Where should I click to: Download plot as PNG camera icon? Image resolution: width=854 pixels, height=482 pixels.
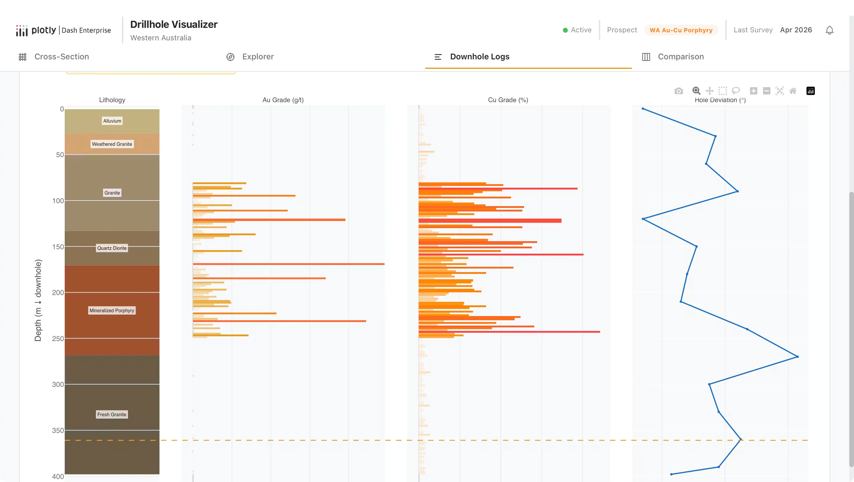[679, 91]
